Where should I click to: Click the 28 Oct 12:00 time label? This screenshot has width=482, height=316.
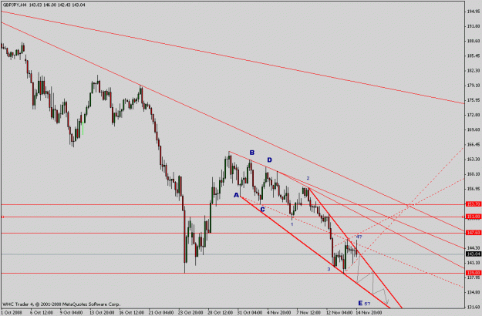(x=221, y=313)
